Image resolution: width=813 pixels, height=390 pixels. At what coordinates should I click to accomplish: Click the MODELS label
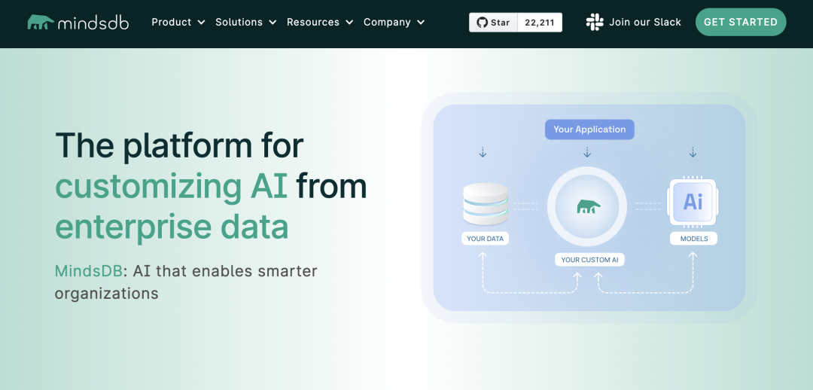pyautogui.click(x=694, y=239)
